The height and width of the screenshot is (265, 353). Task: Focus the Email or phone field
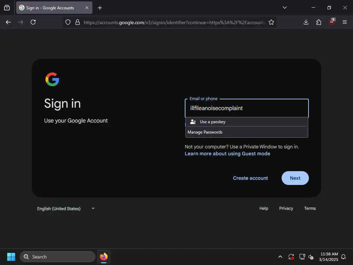[x=247, y=108]
